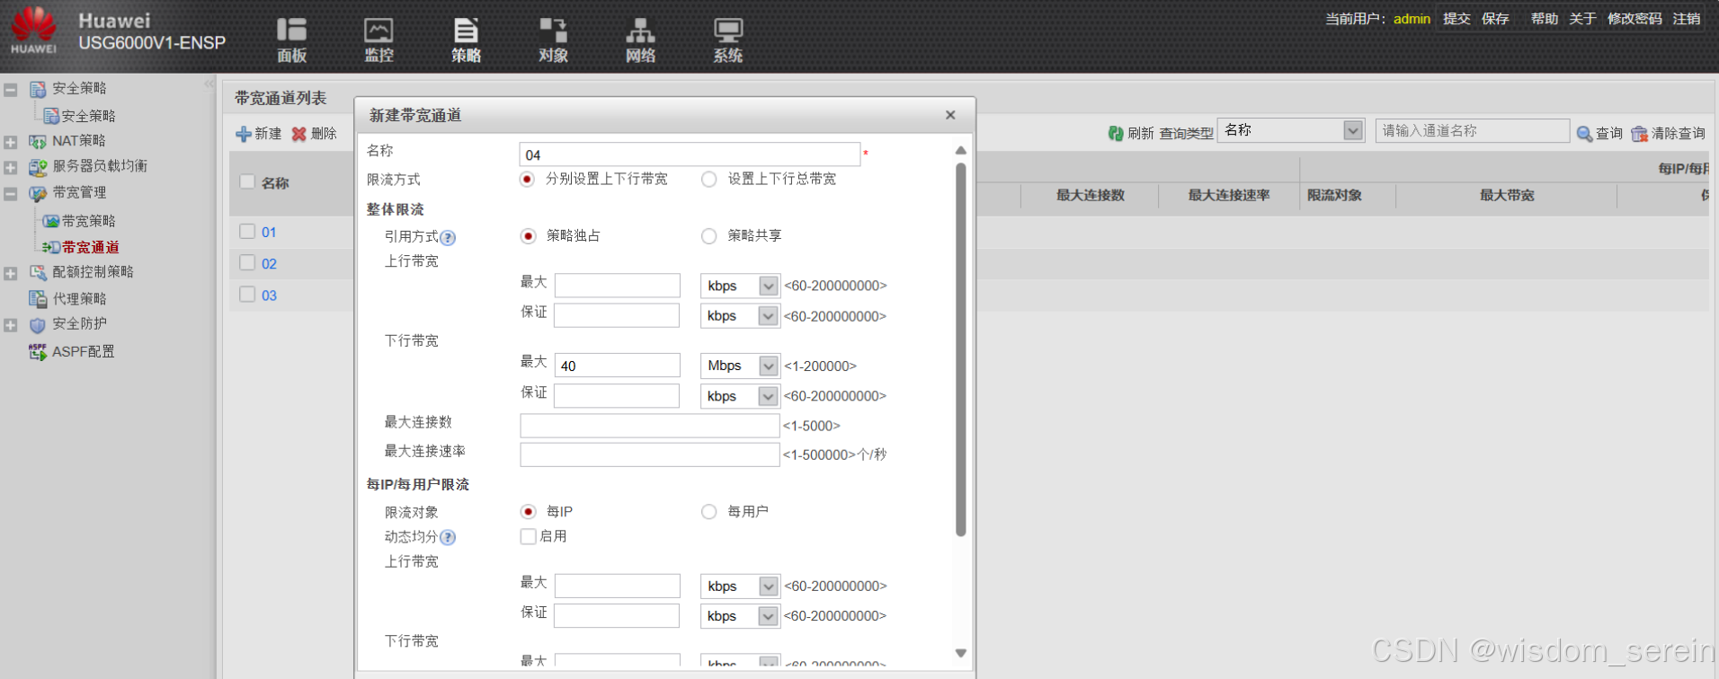Viewport: 1719px width, 679px height.
Task: Click the 名称 input containing 04
Action: pyautogui.click(x=690, y=154)
